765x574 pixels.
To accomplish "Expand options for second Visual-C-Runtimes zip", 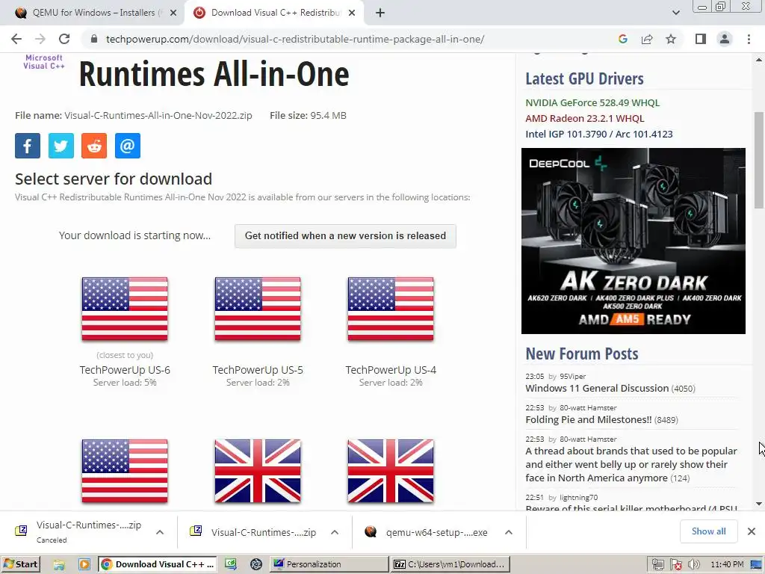I will [334, 532].
